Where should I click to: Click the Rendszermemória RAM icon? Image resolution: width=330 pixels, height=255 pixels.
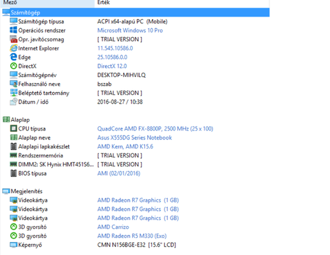pos(14,155)
